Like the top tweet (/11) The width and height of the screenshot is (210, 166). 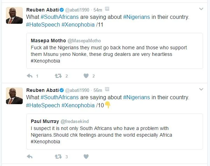[x=86, y=76]
